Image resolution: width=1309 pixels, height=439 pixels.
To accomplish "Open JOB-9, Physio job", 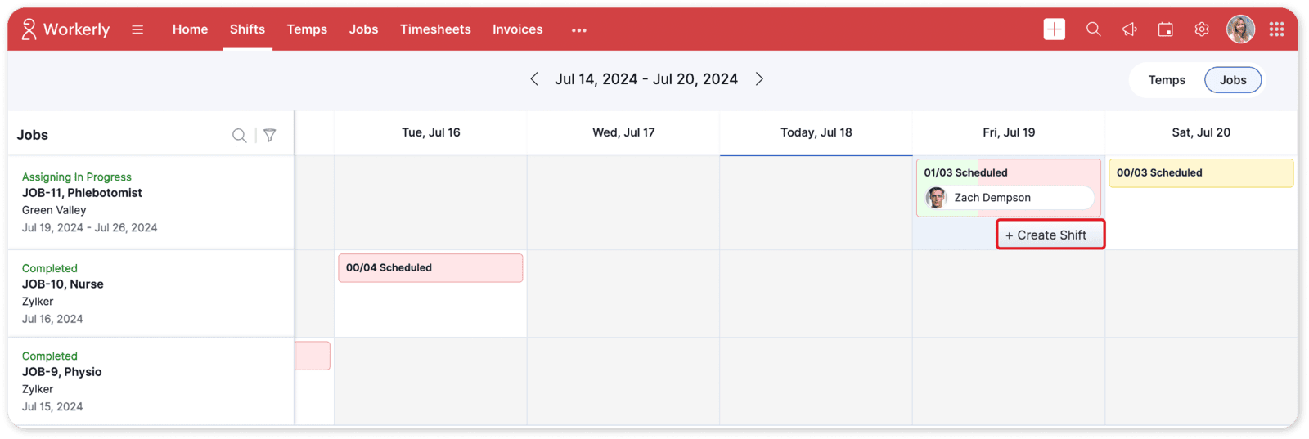I will click(62, 372).
